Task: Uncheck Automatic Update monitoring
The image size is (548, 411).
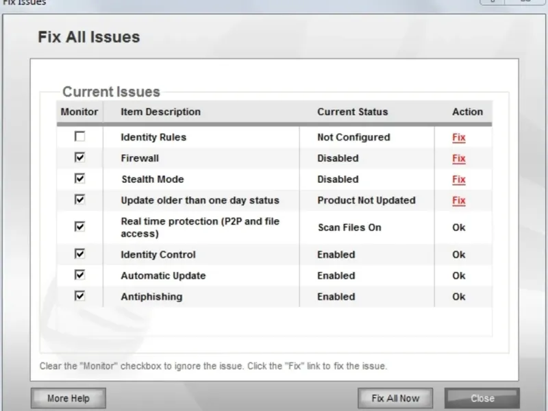Action: point(80,275)
